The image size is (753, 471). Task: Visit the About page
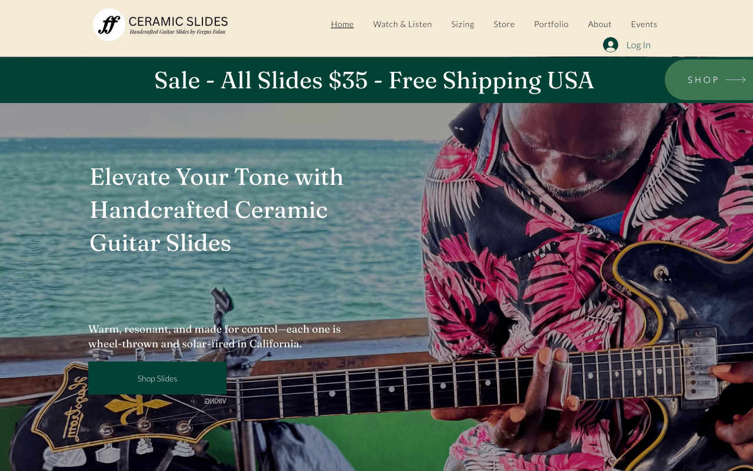click(x=600, y=24)
